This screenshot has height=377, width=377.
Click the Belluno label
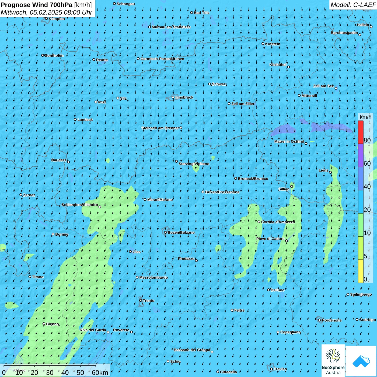[278, 290]
